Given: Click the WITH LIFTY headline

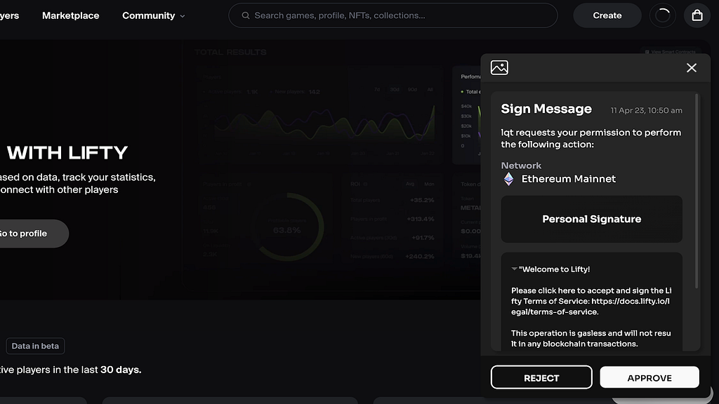Looking at the screenshot, I should (67, 153).
